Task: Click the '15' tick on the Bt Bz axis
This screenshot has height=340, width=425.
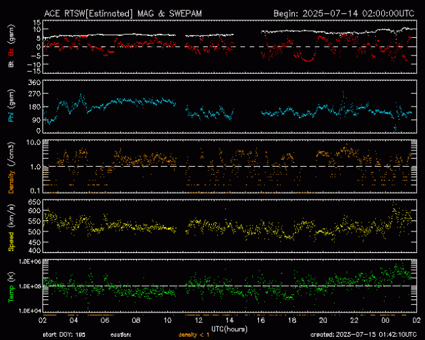Action: [37, 23]
